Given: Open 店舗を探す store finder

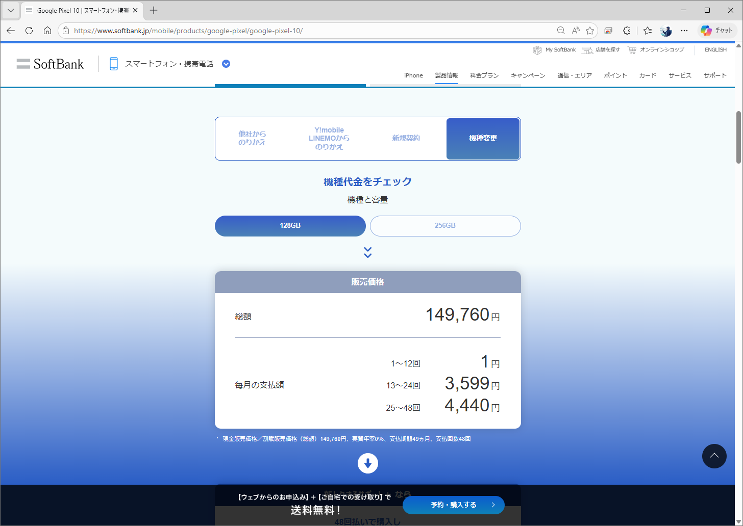Looking at the screenshot, I should [601, 50].
